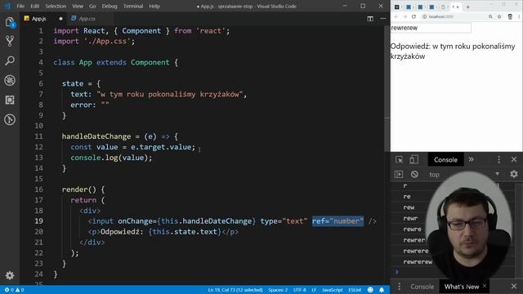The image size is (523, 294).
Task: Open the Extensions view in the activity bar
Action: 10,100
